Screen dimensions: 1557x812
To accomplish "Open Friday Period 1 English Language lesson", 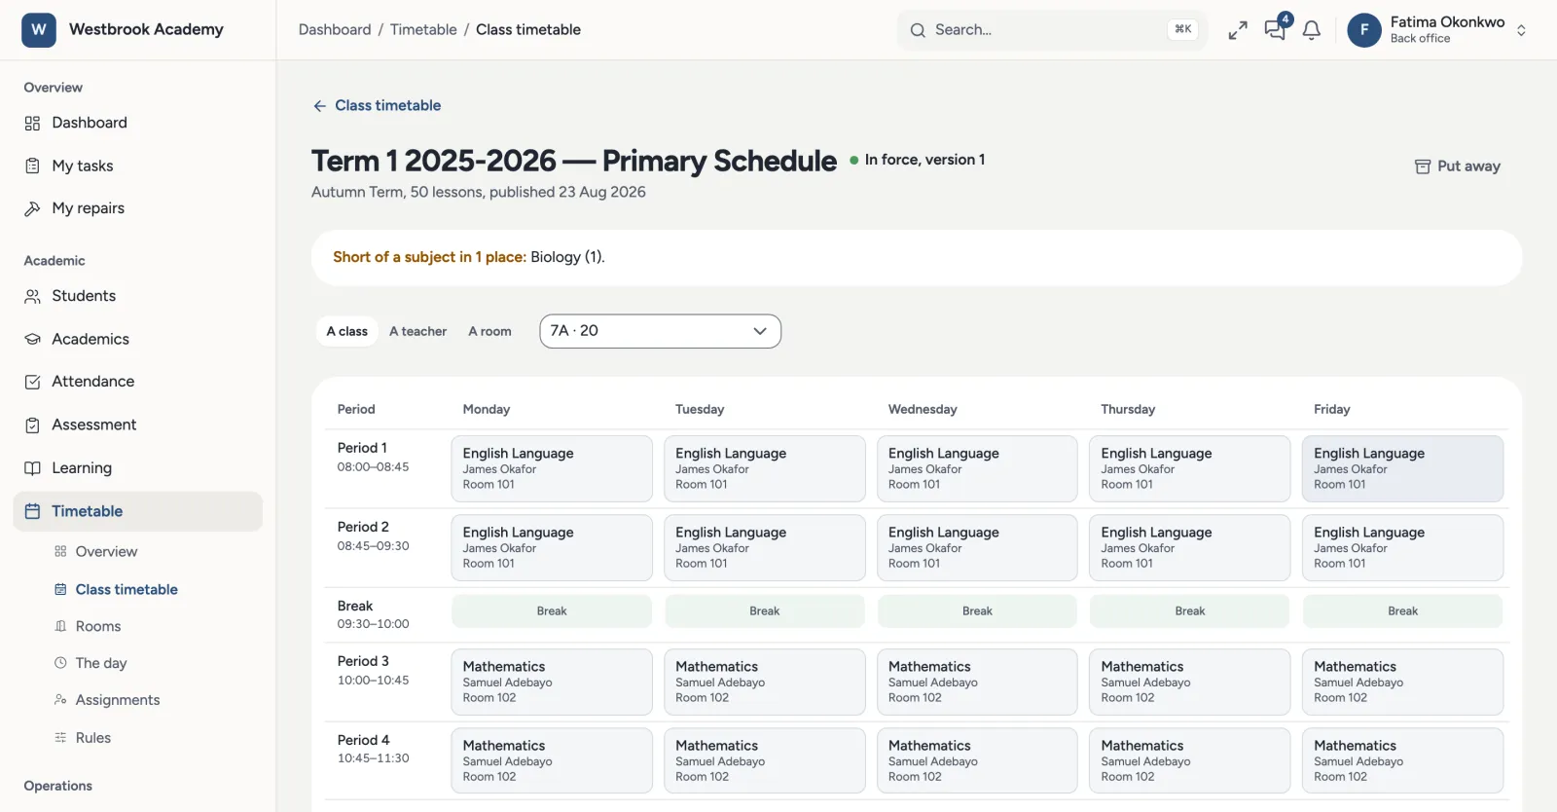I will coord(1402,468).
